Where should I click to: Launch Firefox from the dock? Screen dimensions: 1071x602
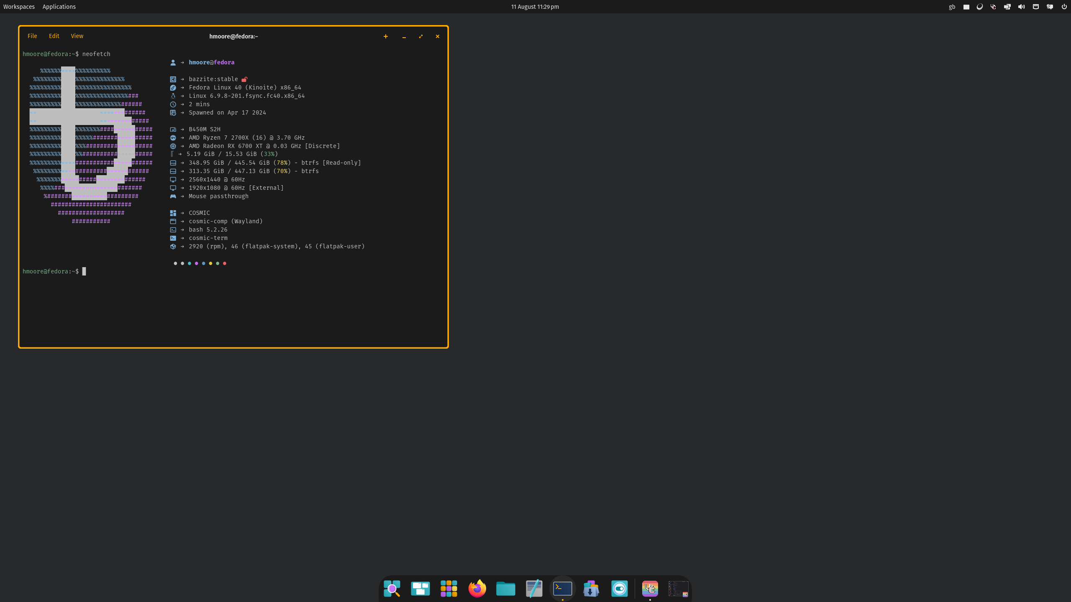[x=477, y=589]
